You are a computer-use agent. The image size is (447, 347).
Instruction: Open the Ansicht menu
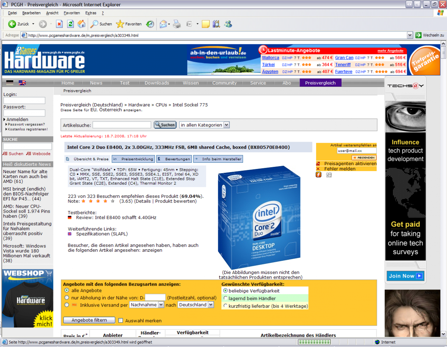coord(52,13)
